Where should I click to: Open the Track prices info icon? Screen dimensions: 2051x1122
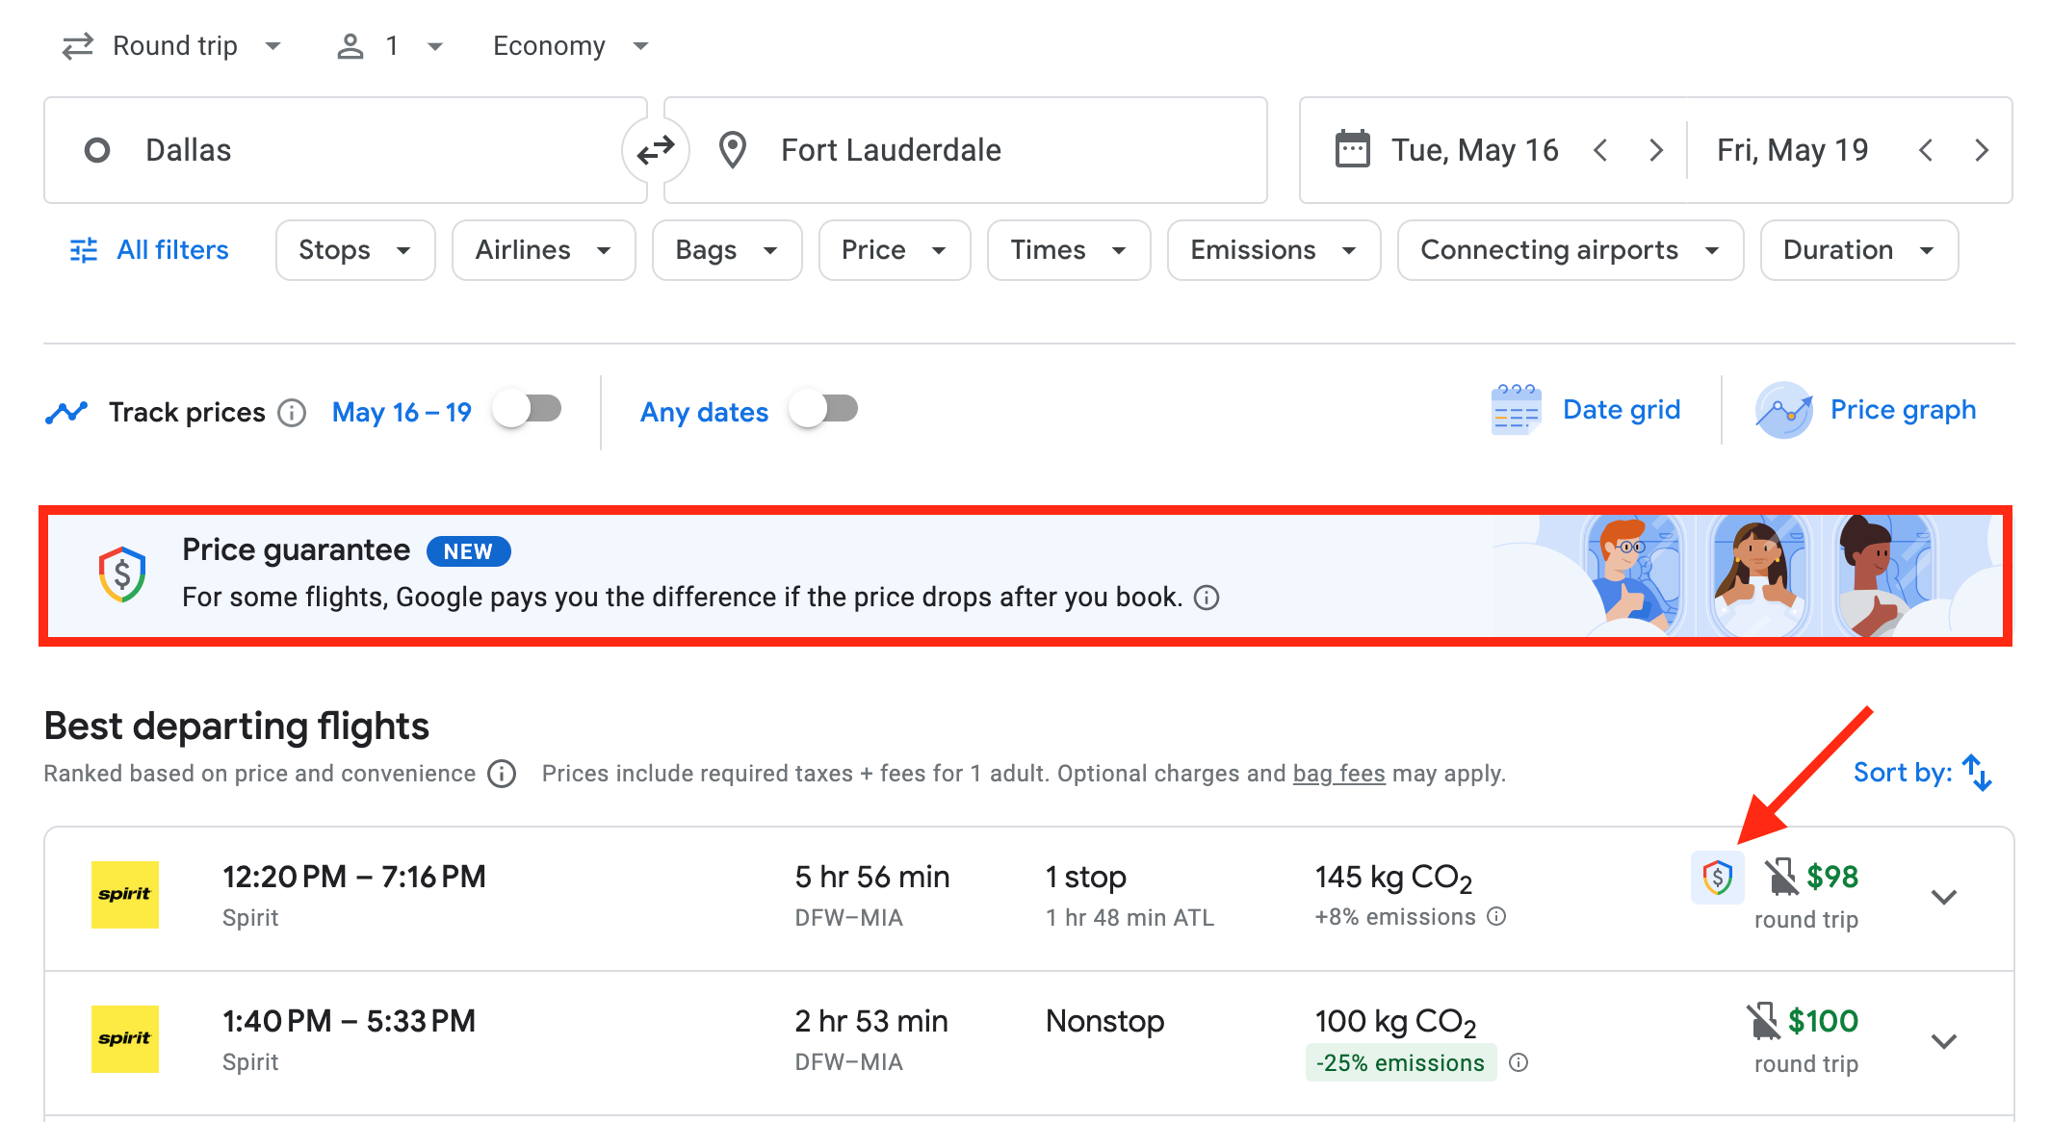292,413
